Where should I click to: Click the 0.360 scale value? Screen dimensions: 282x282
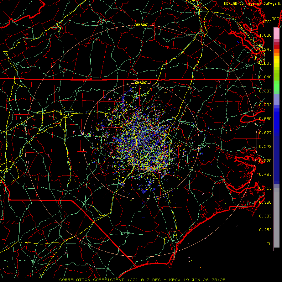(x=265, y=202)
